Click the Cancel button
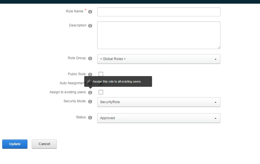This screenshot has height=164, width=260. click(x=44, y=144)
